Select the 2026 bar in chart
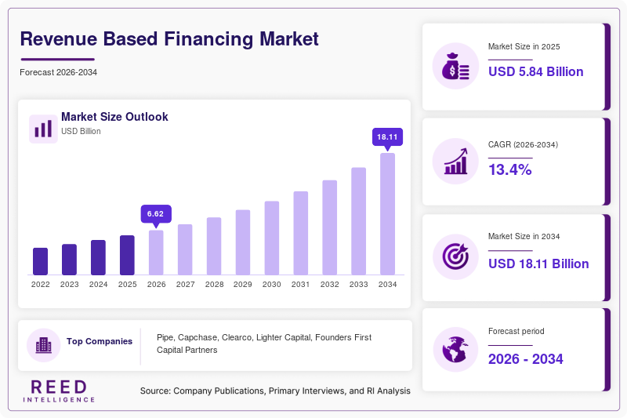Screen dimensions: 627x418 click(156, 253)
